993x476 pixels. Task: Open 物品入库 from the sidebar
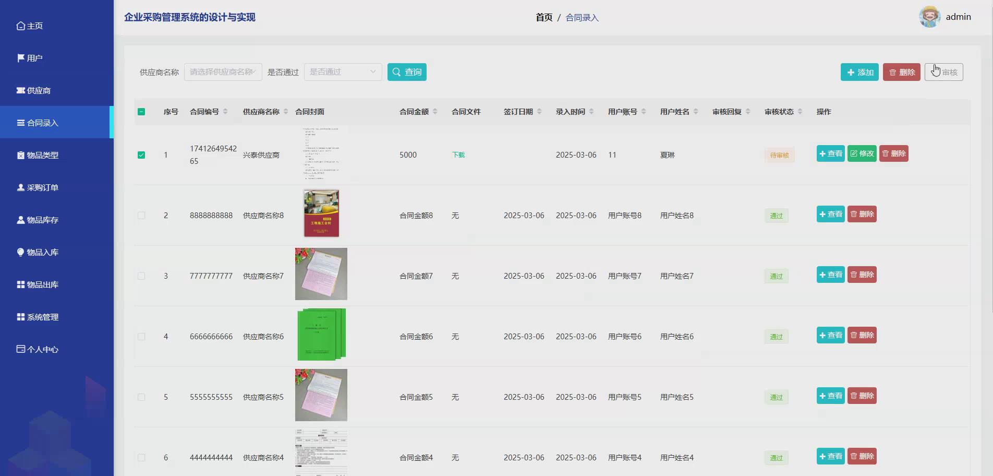tap(19, 252)
